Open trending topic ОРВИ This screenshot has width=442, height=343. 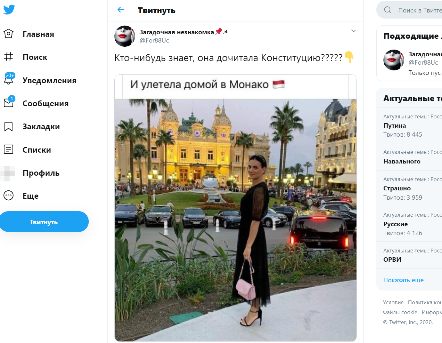coord(392,259)
